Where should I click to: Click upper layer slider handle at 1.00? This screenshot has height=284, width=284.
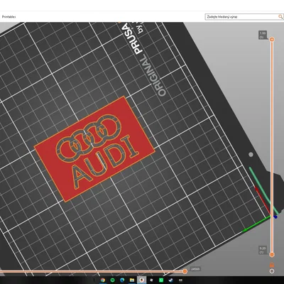(x=272, y=40)
